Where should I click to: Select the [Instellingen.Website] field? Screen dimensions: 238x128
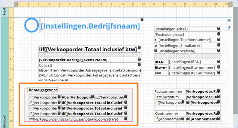click(189, 51)
